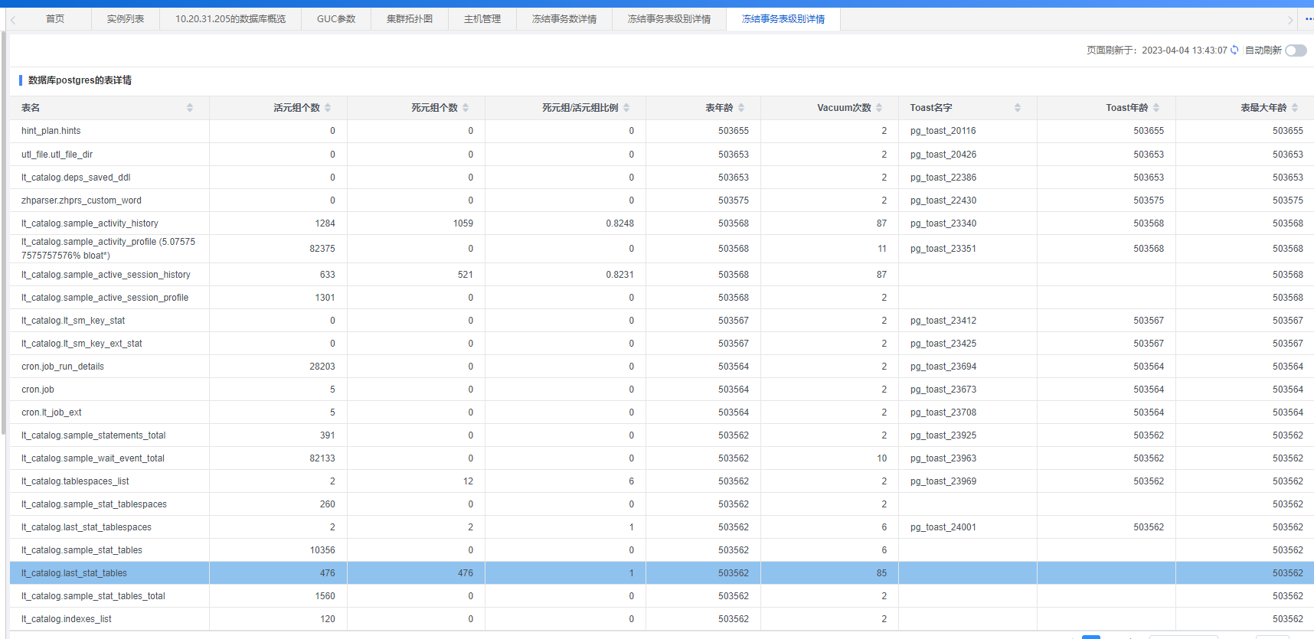Click the 数据库postgres的表详情 section title
This screenshot has width=1314, height=639.
point(80,80)
